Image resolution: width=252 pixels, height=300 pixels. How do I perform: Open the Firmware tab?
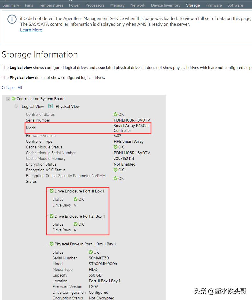coord(213,5)
